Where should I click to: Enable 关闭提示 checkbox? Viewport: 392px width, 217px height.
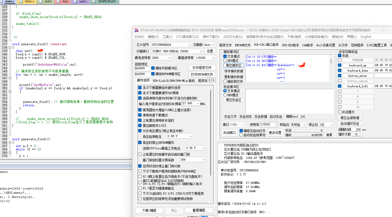[340, 112]
